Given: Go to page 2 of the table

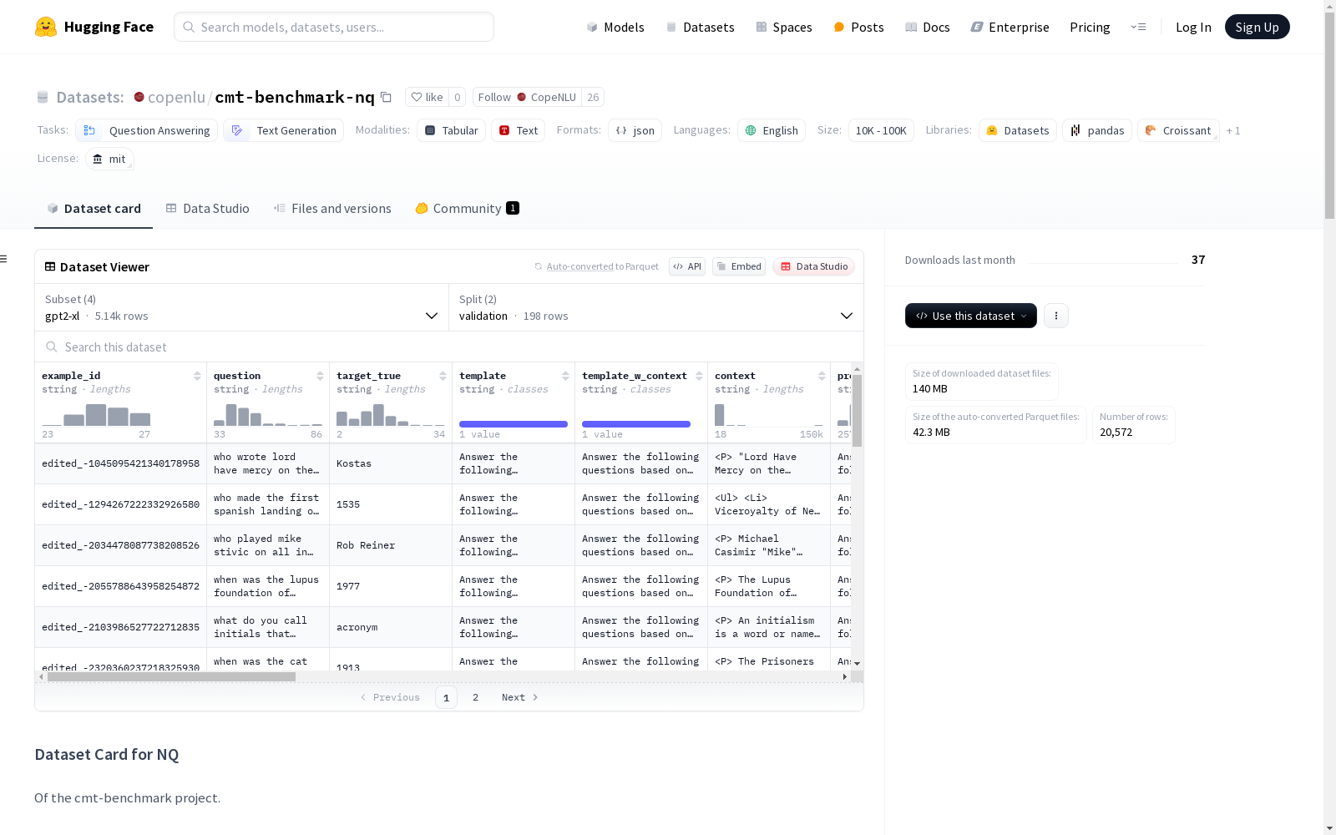Looking at the screenshot, I should (x=476, y=697).
